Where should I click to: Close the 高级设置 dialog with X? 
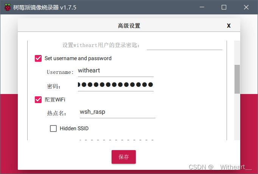point(229,25)
